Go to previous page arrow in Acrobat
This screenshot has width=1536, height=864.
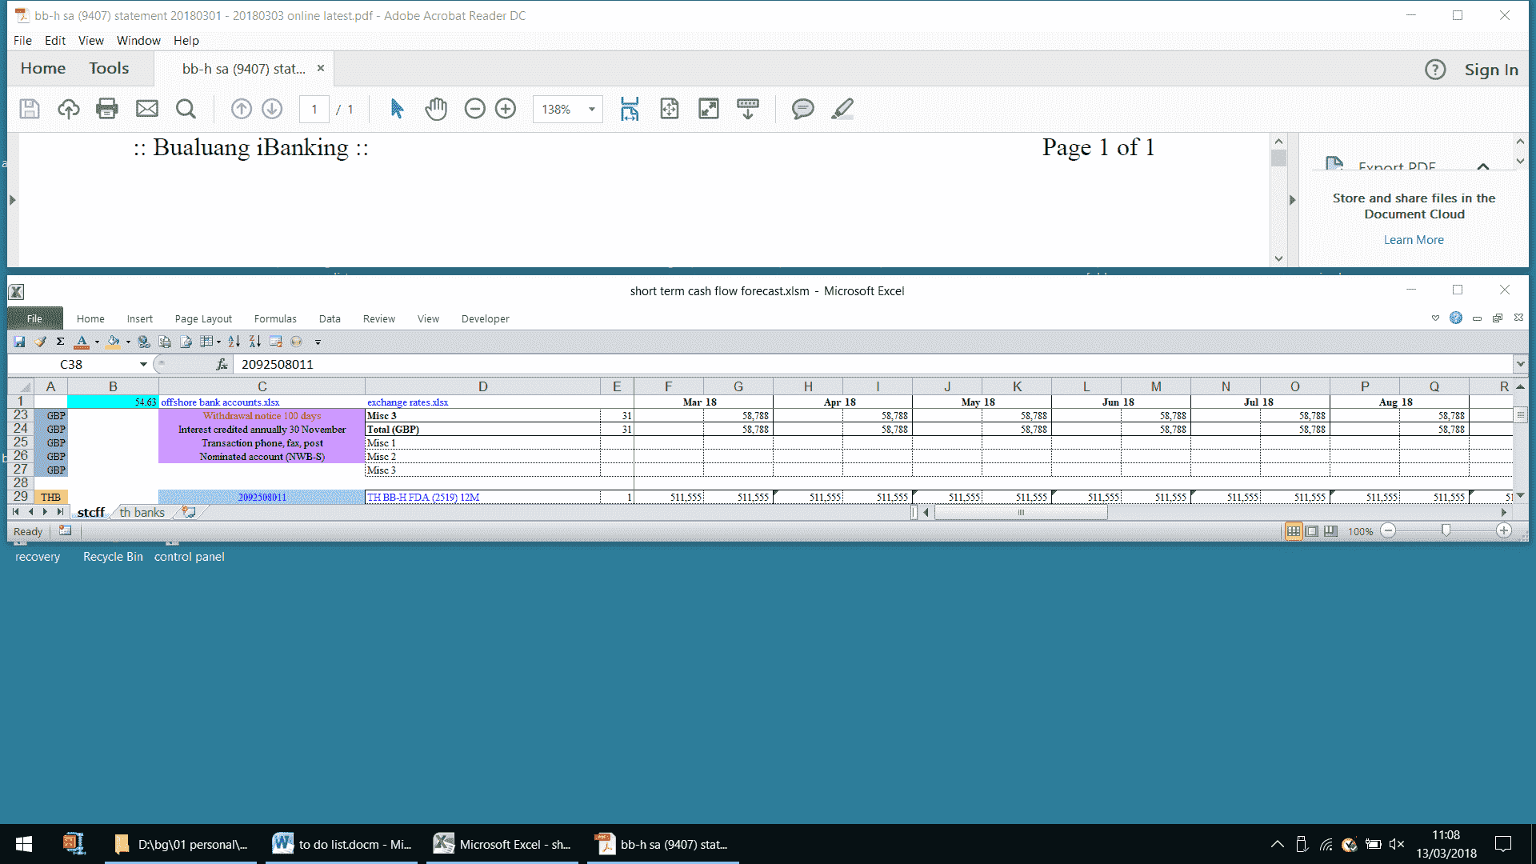tap(242, 109)
